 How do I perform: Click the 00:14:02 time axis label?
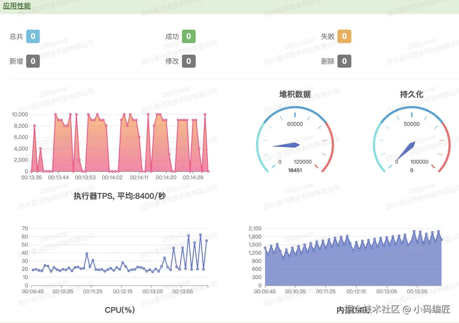point(112,178)
